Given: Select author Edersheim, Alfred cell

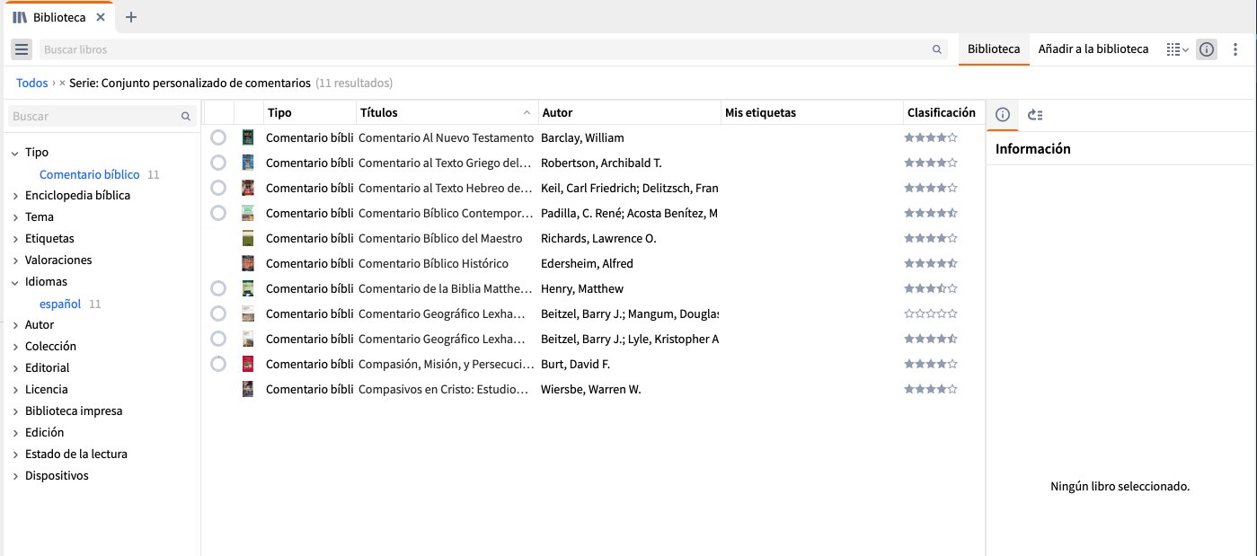Looking at the screenshot, I should tap(588, 263).
